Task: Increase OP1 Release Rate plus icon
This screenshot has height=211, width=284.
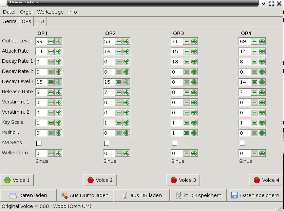Action: click(x=58, y=92)
